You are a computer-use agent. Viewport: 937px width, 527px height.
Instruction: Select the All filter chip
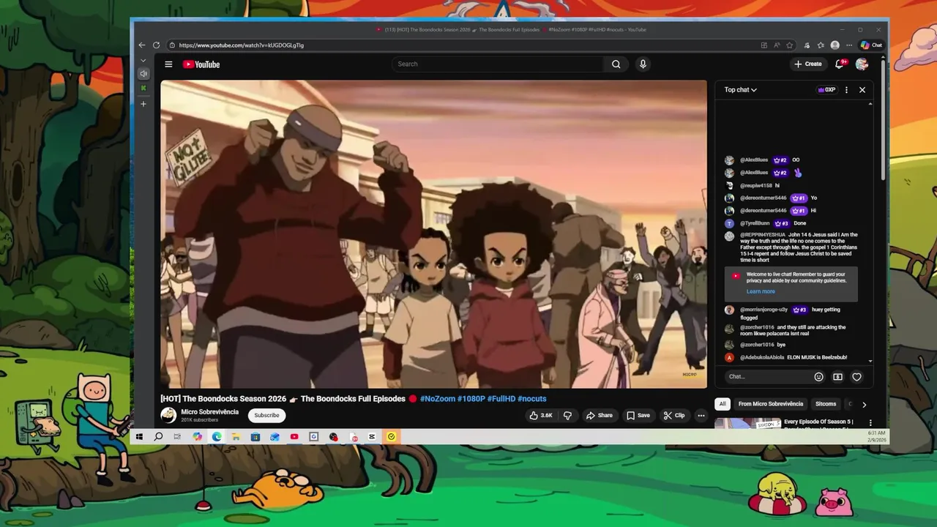[x=723, y=404]
